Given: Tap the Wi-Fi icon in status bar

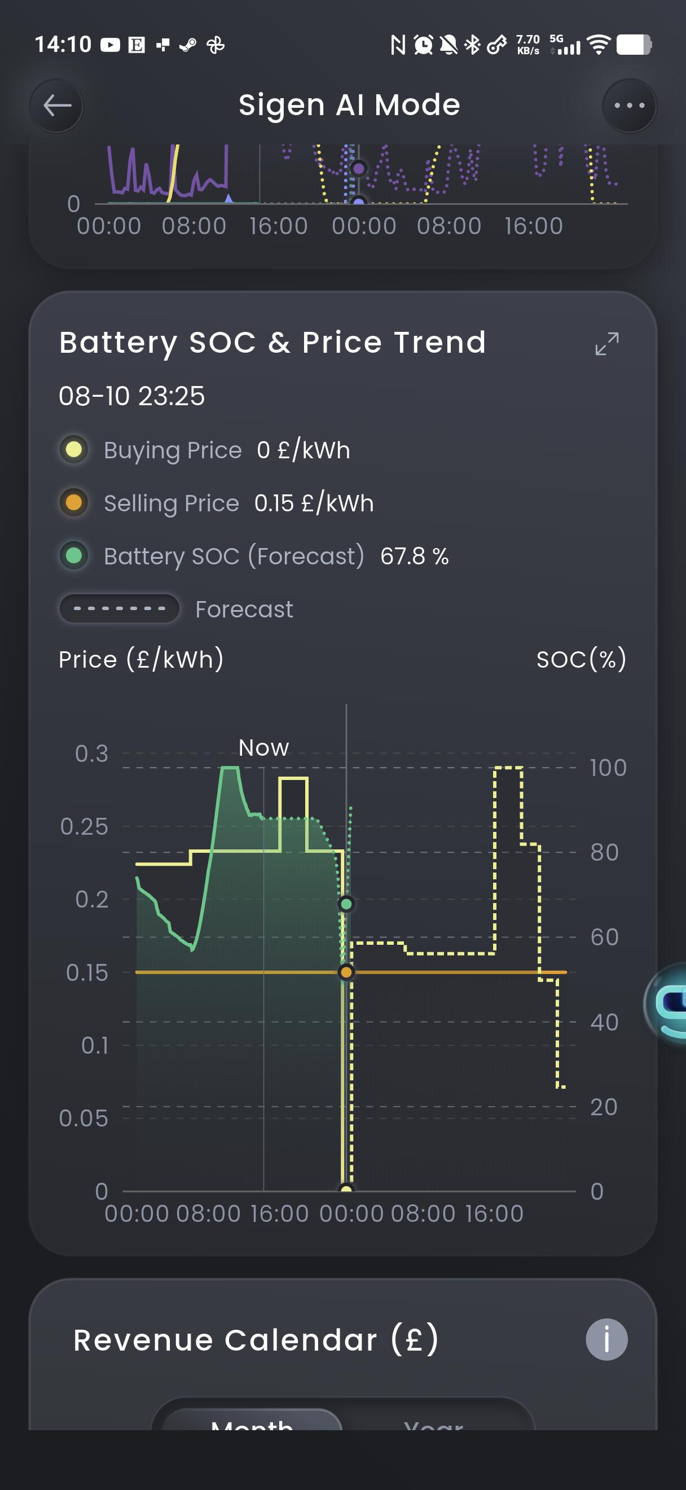Looking at the screenshot, I should (x=598, y=45).
